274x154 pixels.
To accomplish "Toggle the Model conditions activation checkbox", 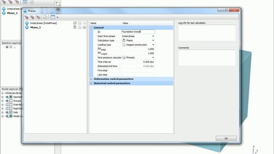I will click(x=11, y=116).
